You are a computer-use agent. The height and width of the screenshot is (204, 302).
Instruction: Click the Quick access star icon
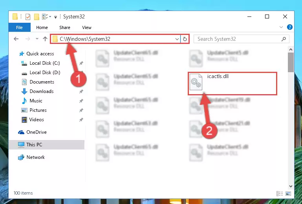point(22,54)
